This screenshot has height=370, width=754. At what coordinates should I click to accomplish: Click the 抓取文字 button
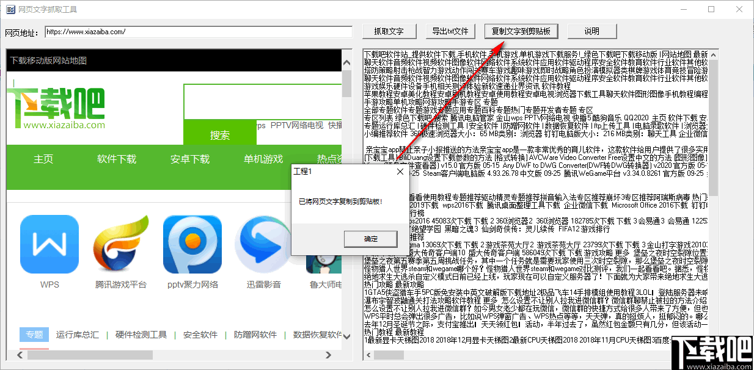pyautogui.click(x=389, y=31)
